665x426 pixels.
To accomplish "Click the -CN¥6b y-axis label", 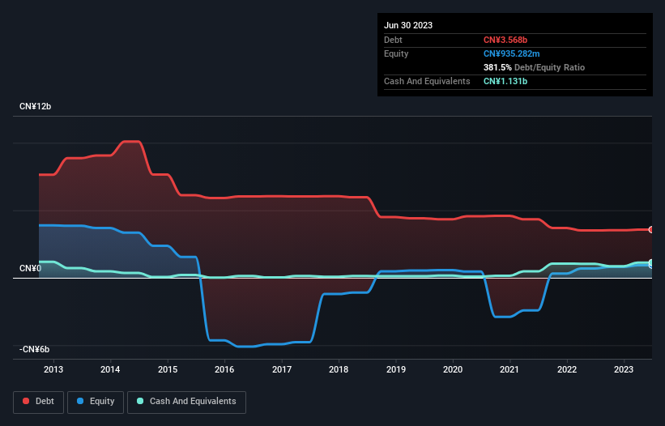I will click(x=34, y=349).
